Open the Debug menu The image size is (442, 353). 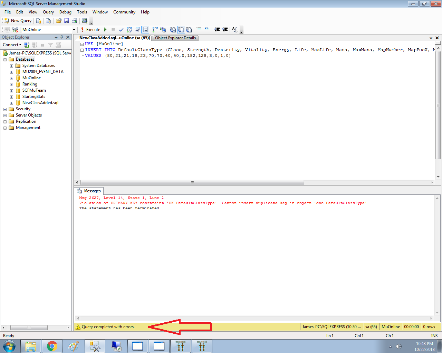[65, 12]
